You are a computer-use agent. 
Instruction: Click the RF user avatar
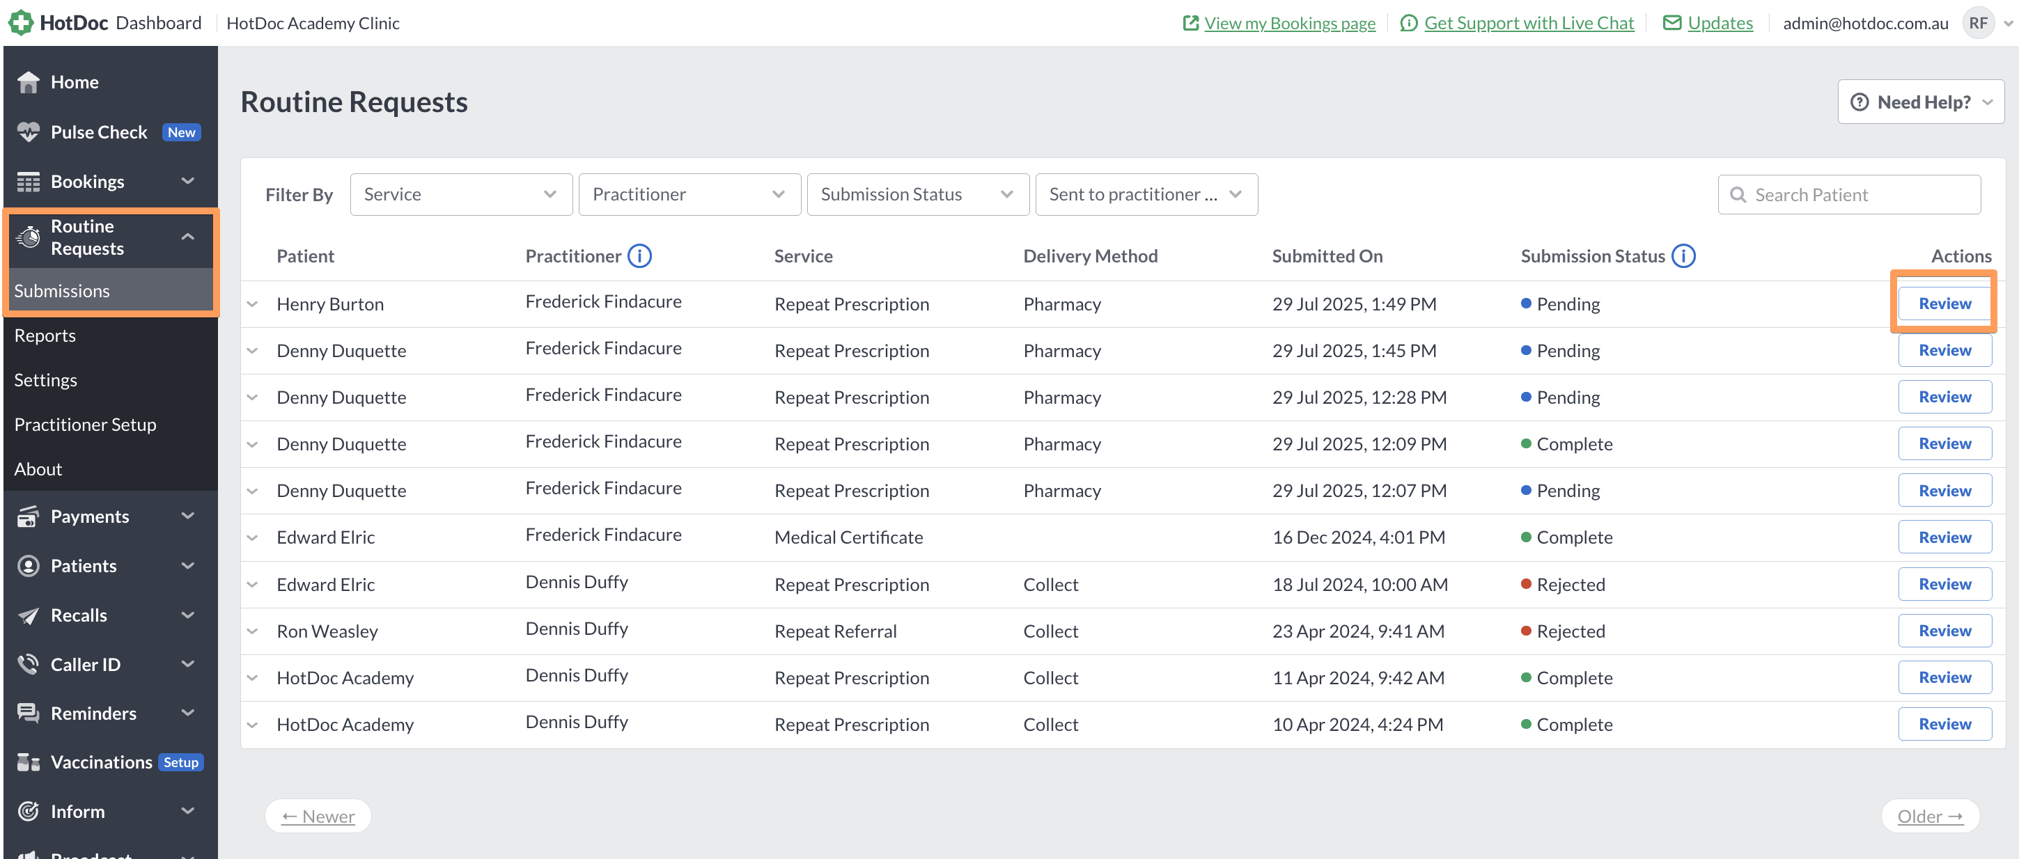point(1977,23)
